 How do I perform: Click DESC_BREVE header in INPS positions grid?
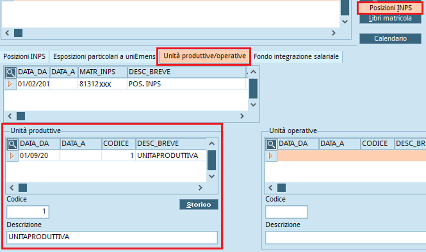pos(187,72)
